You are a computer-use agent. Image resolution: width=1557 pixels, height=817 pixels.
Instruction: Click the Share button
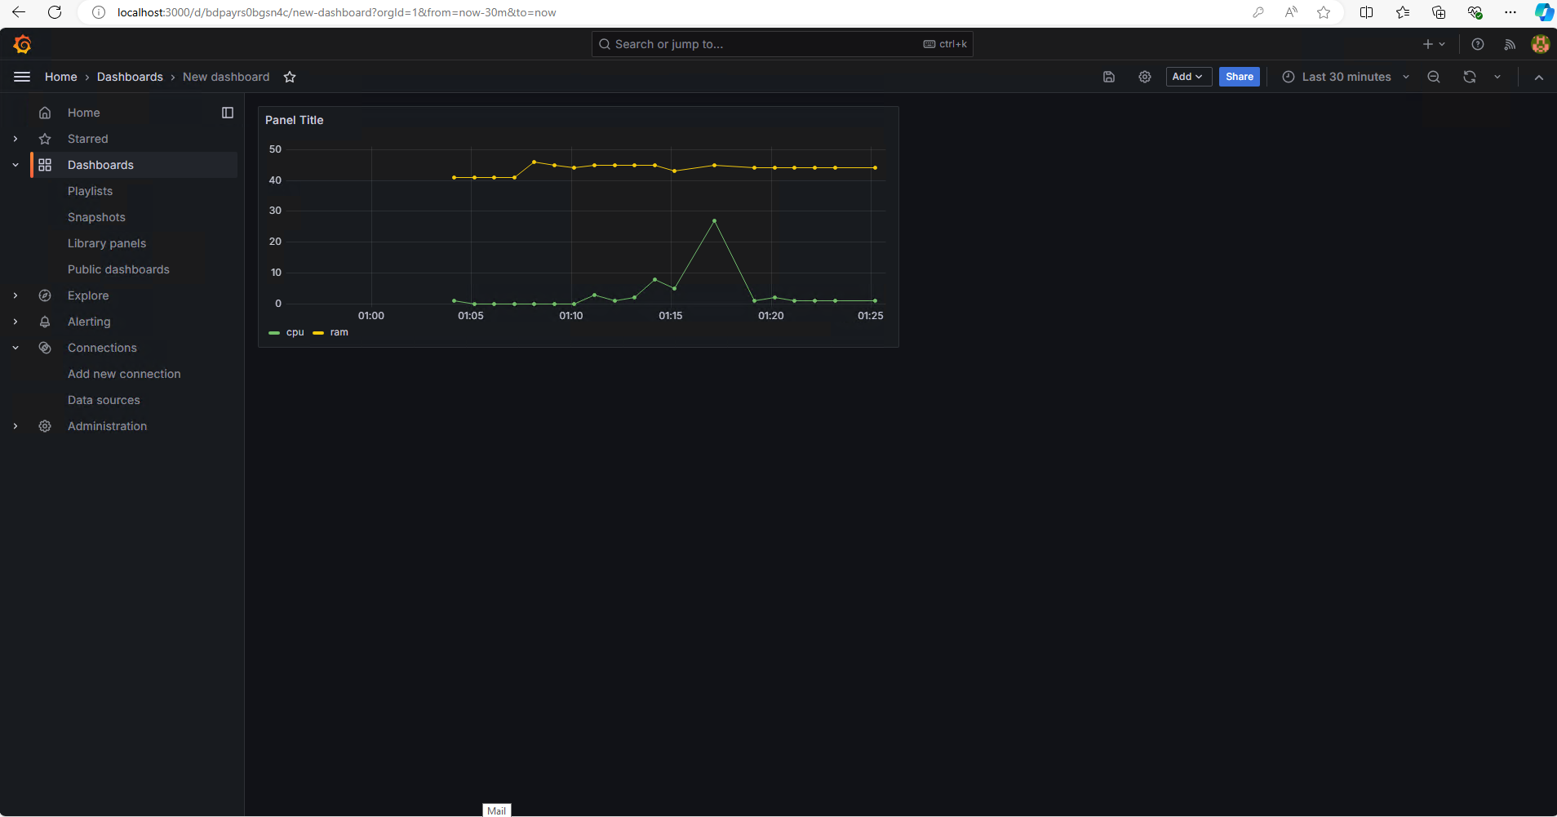click(x=1240, y=77)
